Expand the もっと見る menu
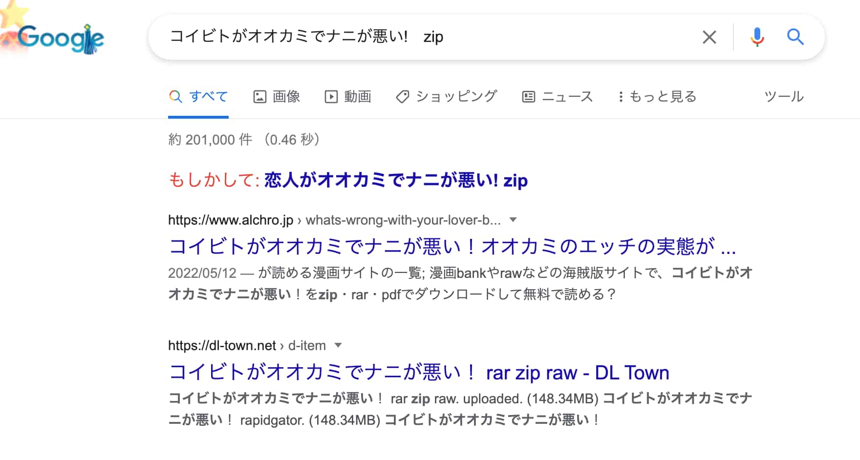 click(657, 97)
